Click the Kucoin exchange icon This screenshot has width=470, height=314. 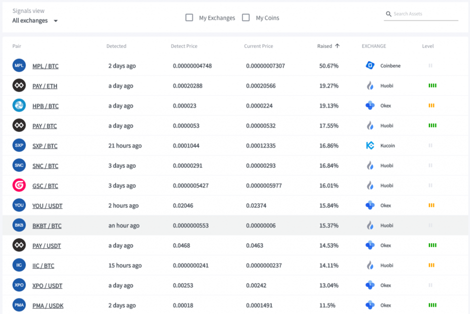tap(370, 145)
